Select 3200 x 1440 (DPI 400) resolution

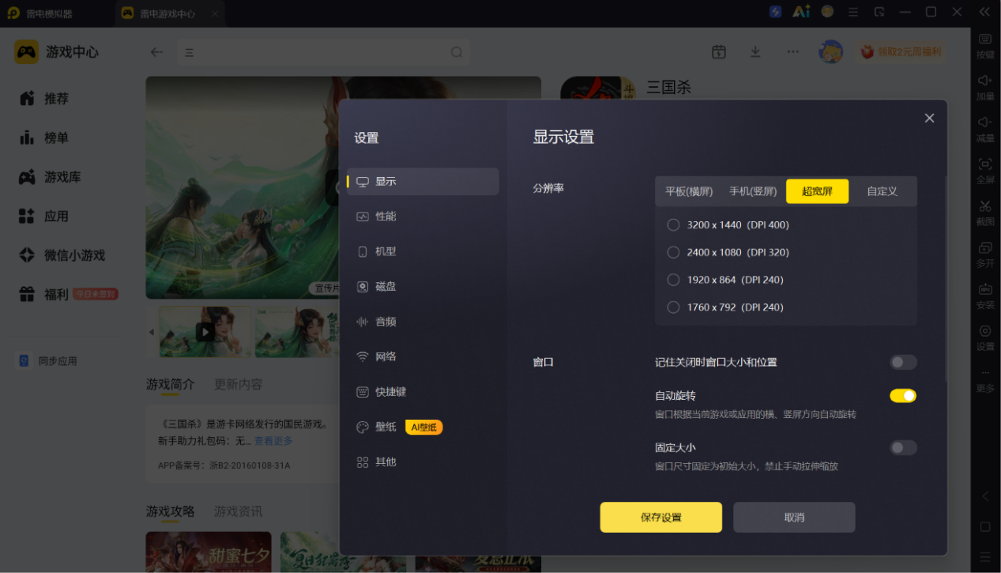click(x=728, y=225)
